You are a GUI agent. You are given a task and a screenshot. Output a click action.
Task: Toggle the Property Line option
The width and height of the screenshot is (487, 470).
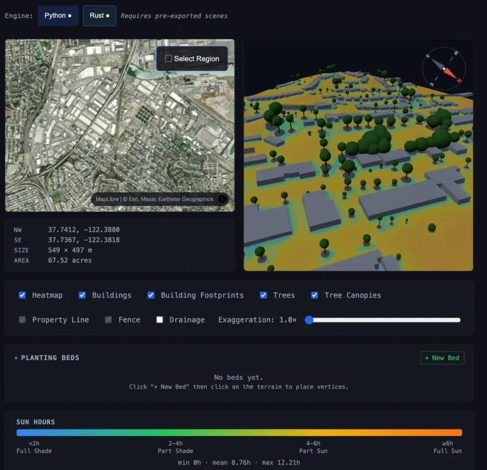point(23,319)
